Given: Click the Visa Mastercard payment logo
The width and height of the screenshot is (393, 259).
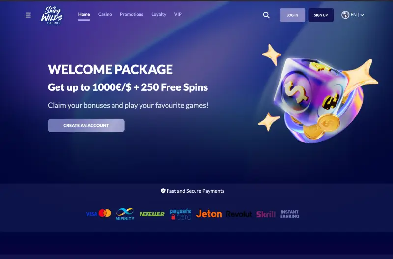Looking at the screenshot, I should click(99, 214).
